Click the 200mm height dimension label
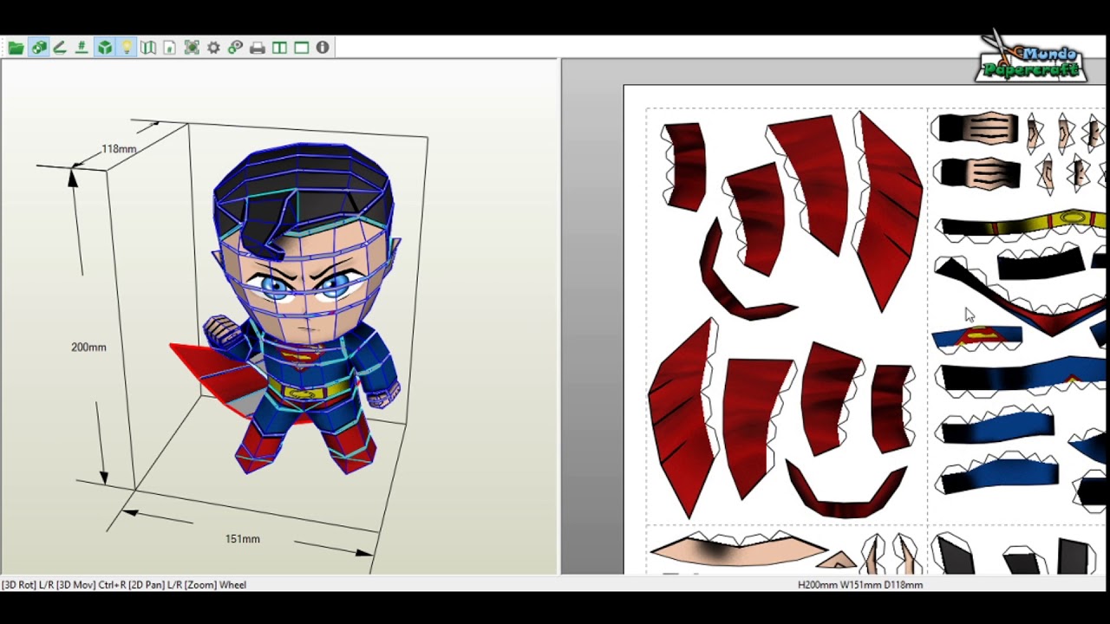 (x=88, y=347)
